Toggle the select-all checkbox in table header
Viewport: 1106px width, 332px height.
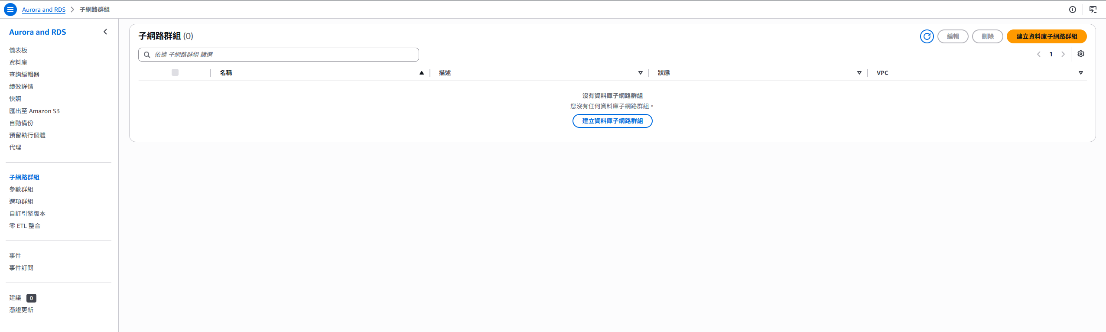[175, 72]
